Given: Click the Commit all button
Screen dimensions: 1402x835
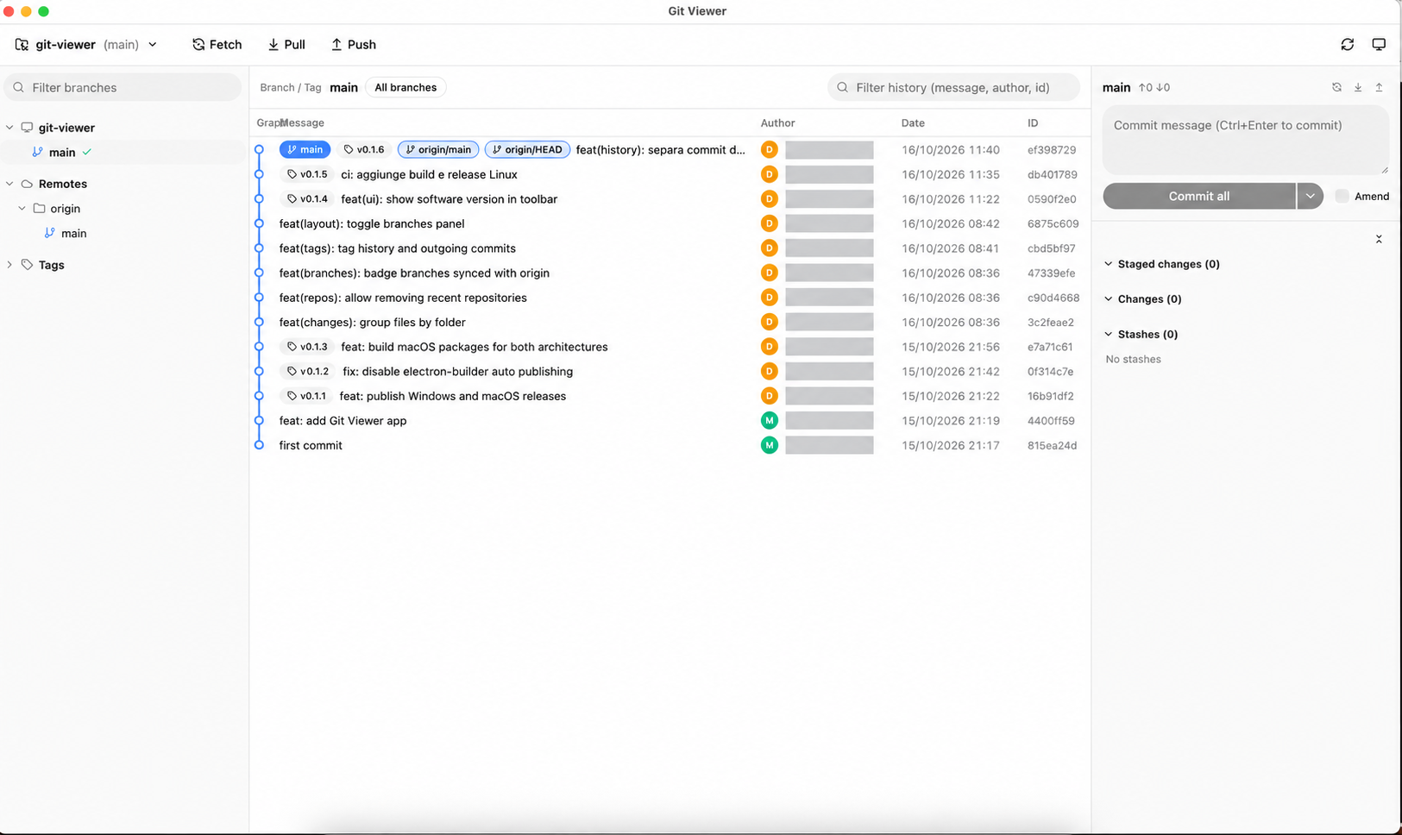Looking at the screenshot, I should pyautogui.click(x=1199, y=196).
